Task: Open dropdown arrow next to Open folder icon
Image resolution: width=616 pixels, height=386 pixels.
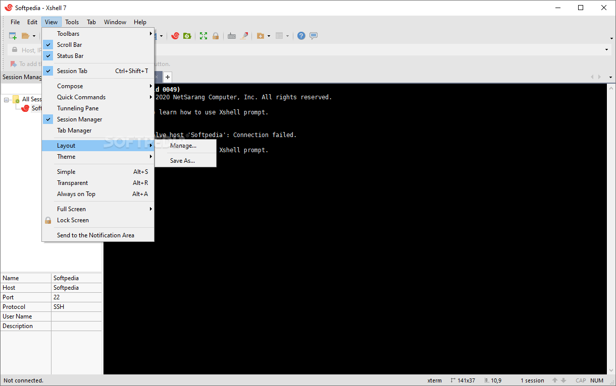Action: (x=34, y=36)
